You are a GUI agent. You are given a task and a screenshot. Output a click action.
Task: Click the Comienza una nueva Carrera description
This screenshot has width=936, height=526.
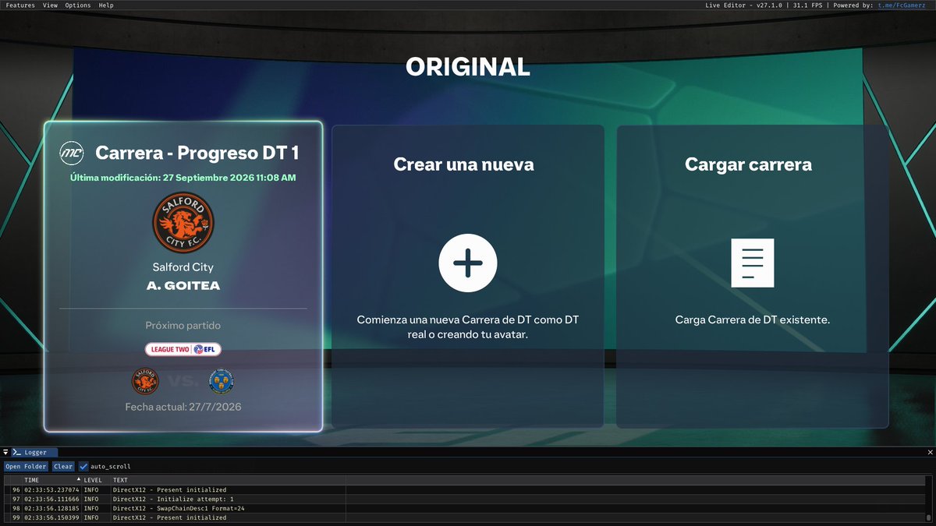pyautogui.click(x=468, y=327)
